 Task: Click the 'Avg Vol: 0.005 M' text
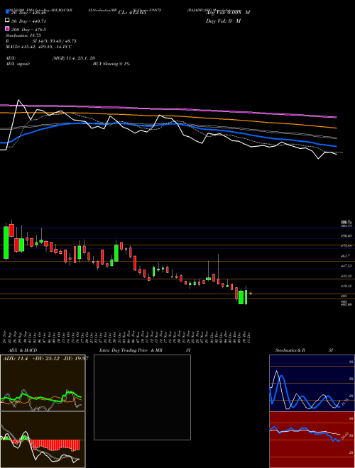click(x=228, y=13)
